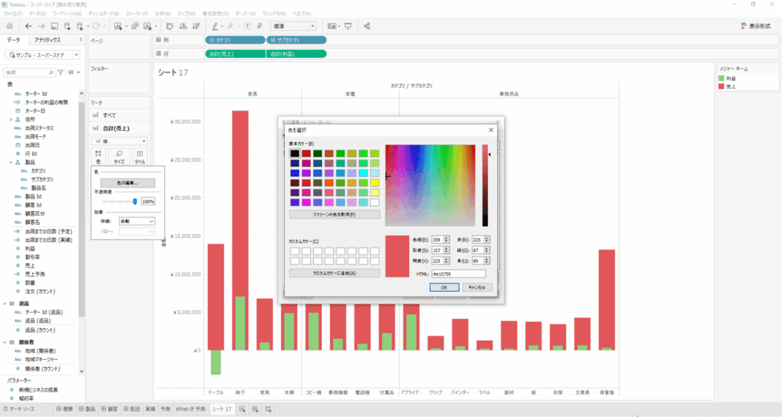The image size is (782, 417).
Task: Increase the 色相 (hue) value stepper
Action: [x=446, y=237]
